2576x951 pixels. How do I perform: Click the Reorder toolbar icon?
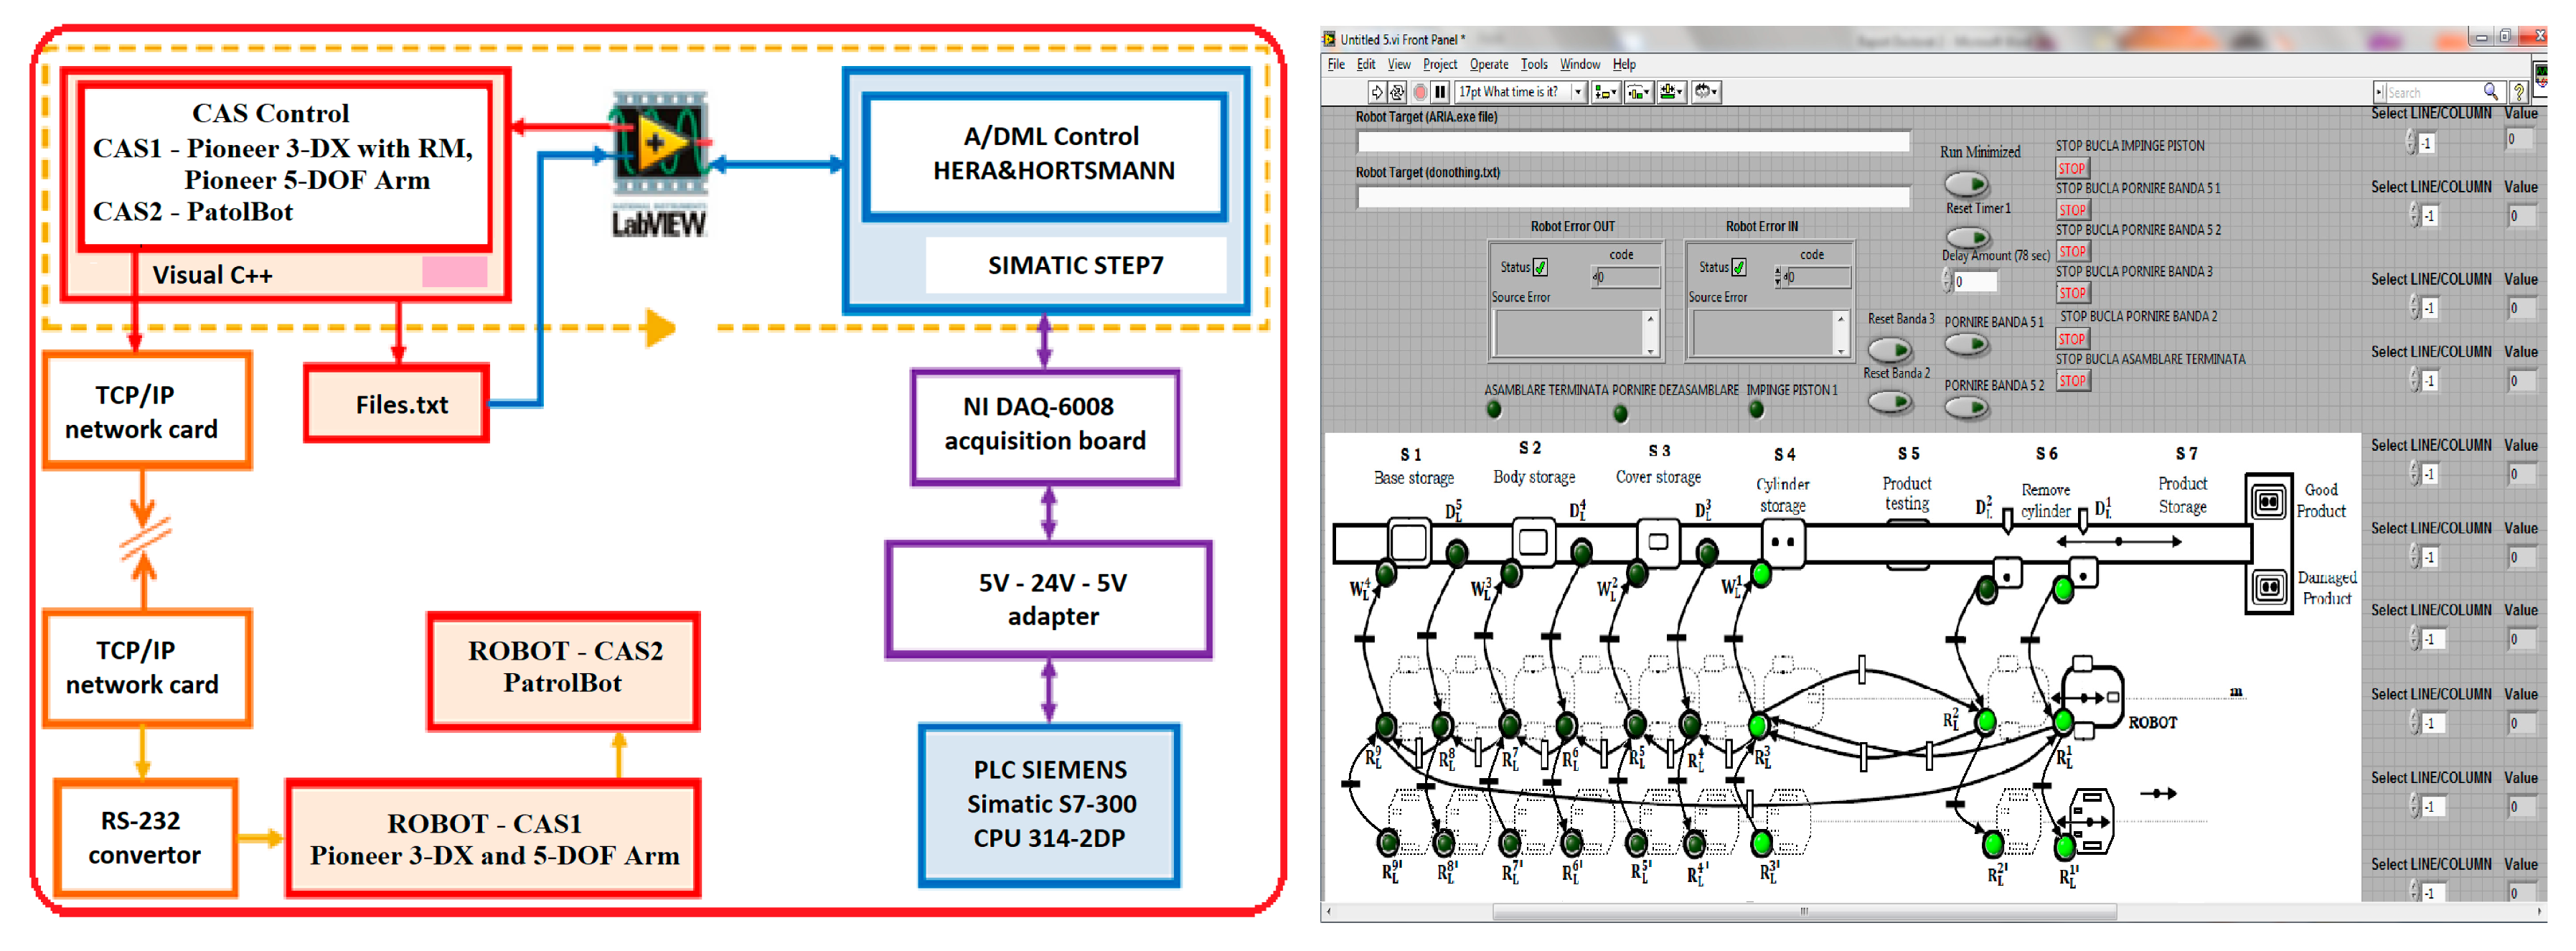(1705, 92)
